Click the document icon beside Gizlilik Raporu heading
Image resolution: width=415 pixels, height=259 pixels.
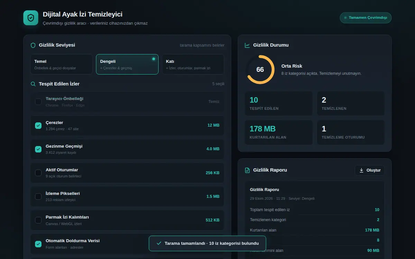click(247, 170)
